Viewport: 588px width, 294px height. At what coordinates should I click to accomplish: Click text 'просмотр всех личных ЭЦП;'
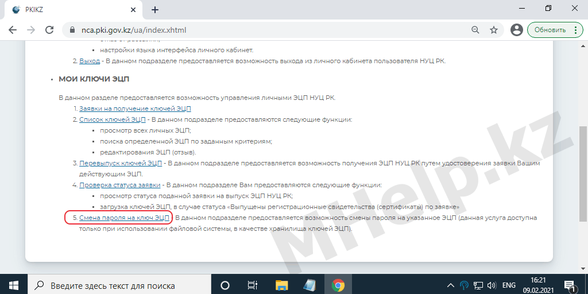point(145,130)
